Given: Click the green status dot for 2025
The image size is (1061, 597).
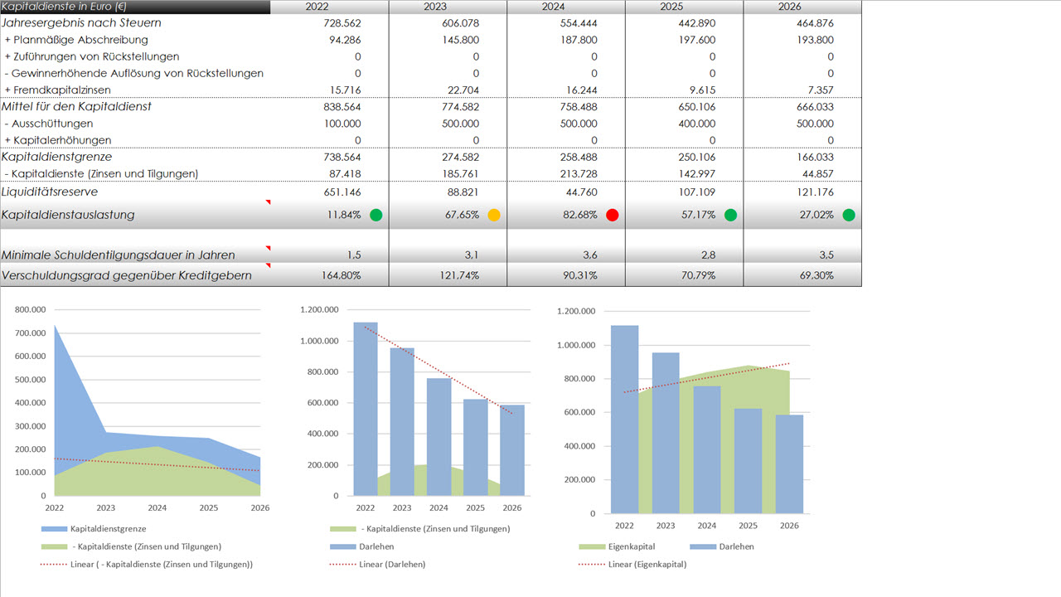Looking at the screenshot, I should [x=730, y=216].
